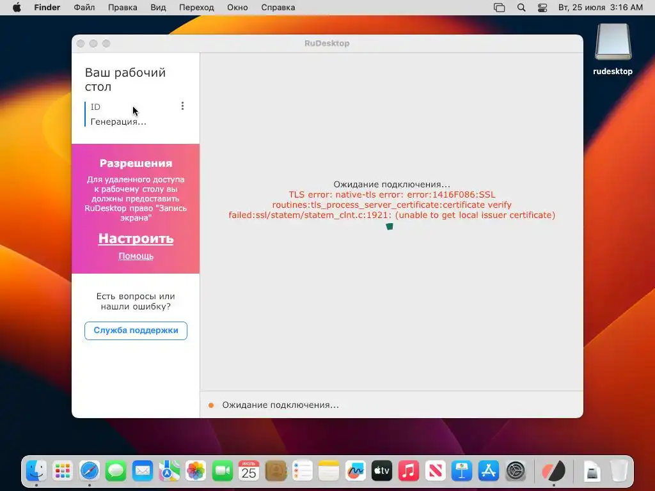Open the Apple menu
The height and width of the screenshot is (491, 655).
click(x=17, y=8)
